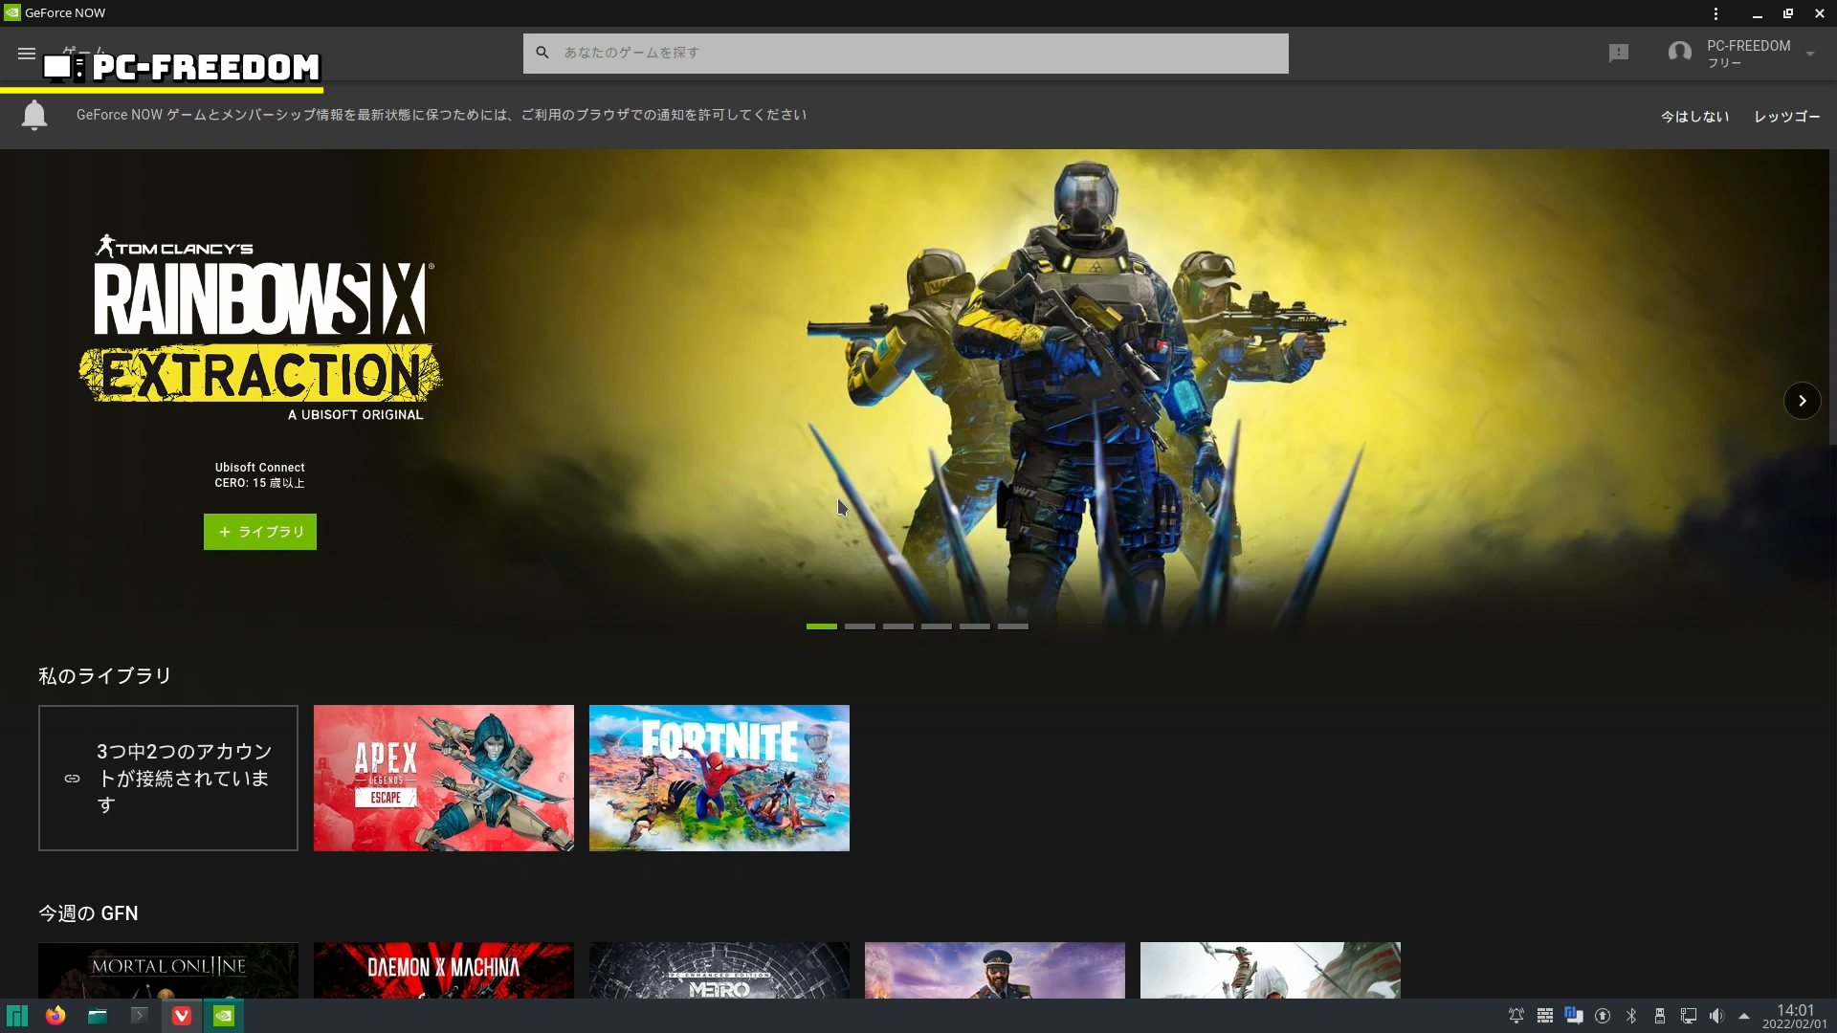Select the second carousel slide indicator
1837x1033 pixels.
coord(859,626)
